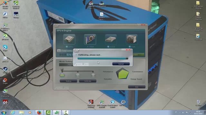The width and height of the screenshot is (206, 115).
Task: Open the Recycle Bin
Action: (x=198, y=103)
